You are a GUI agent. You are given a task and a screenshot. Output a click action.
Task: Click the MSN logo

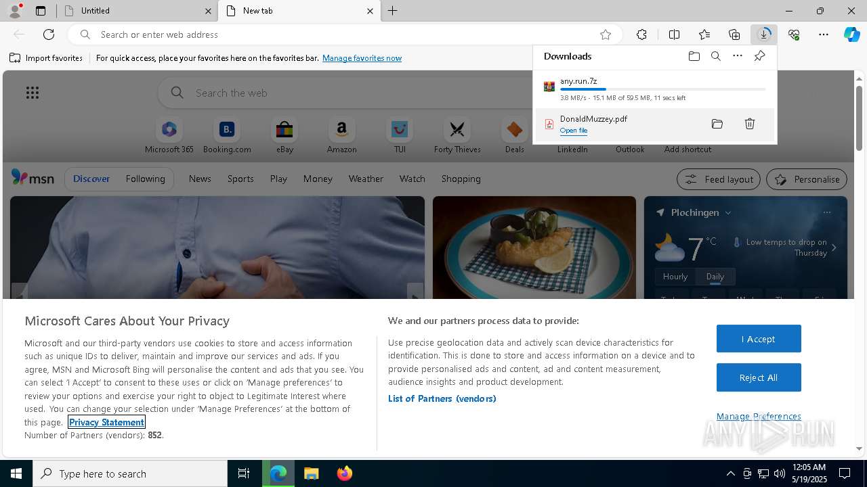click(33, 178)
